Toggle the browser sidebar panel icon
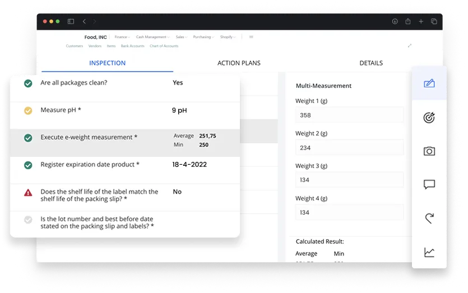Image resolution: width=468 pixels, height=293 pixels. click(x=71, y=21)
